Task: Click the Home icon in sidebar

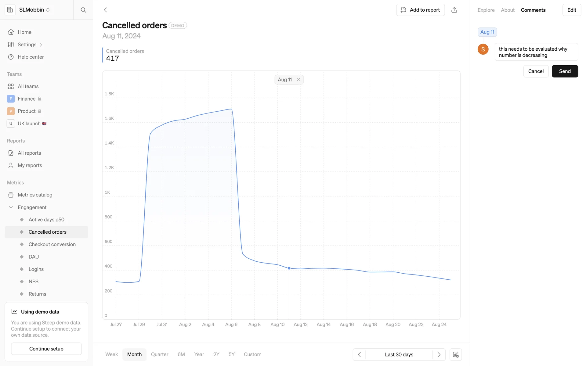Action: point(11,32)
